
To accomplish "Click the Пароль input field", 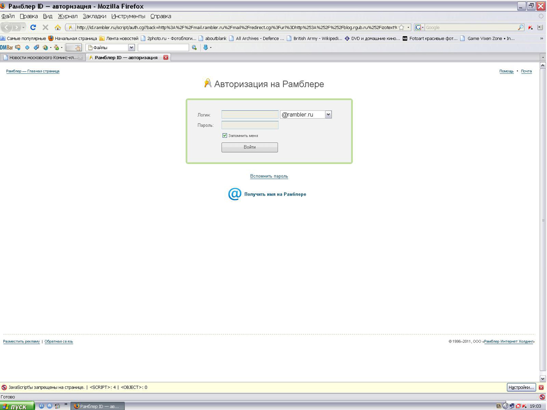I will [x=250, y=125].
